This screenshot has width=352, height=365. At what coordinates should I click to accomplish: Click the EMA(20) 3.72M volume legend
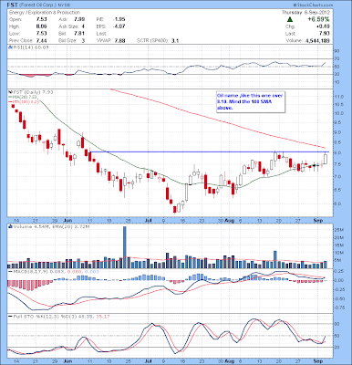point(72,226)
